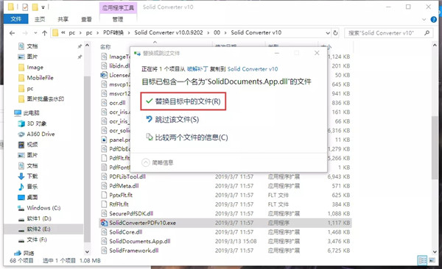Click PDF转换 in address breadcrumb

pos(113,32)
